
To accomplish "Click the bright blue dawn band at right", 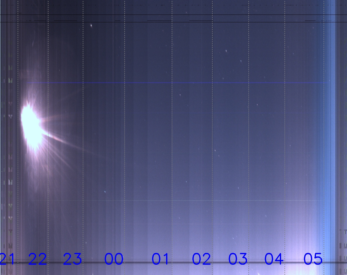I will [x=331, y=125].
